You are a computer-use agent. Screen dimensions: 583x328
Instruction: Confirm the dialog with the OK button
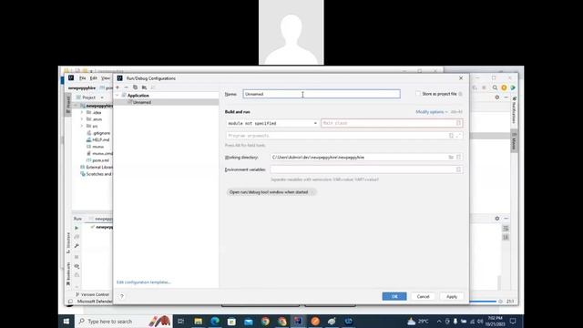click(x=394, y=296)
